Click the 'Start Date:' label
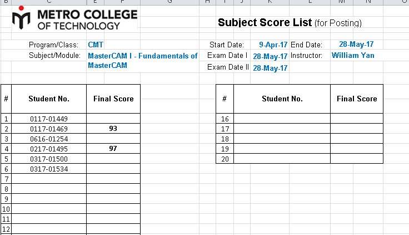 (x=227, y=45)
